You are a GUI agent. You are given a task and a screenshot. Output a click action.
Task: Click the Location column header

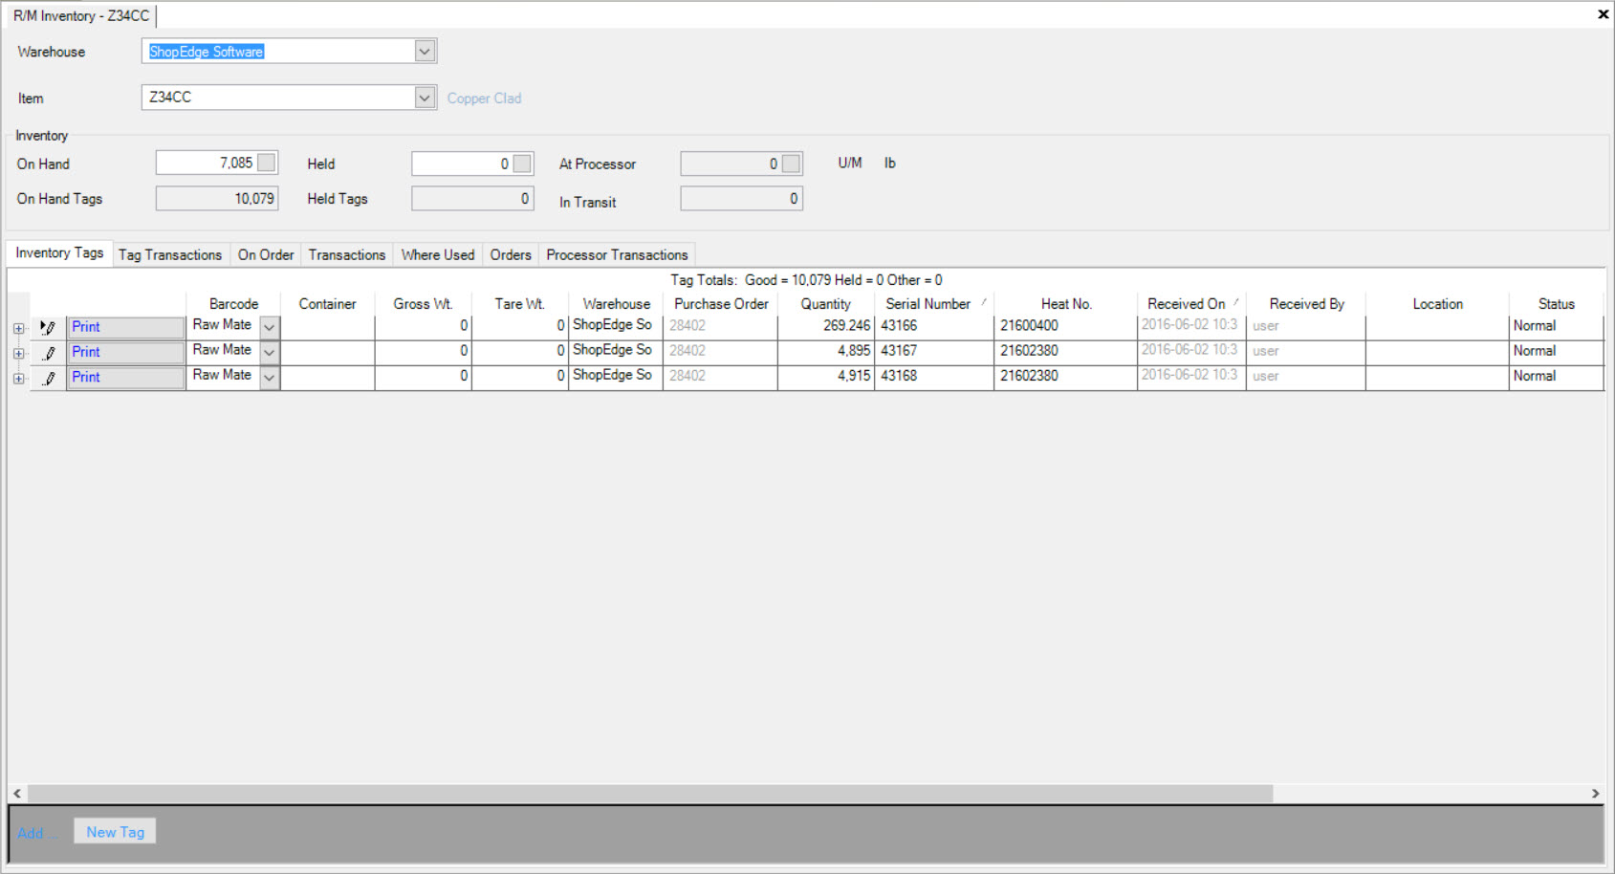tap(1437, 304)
